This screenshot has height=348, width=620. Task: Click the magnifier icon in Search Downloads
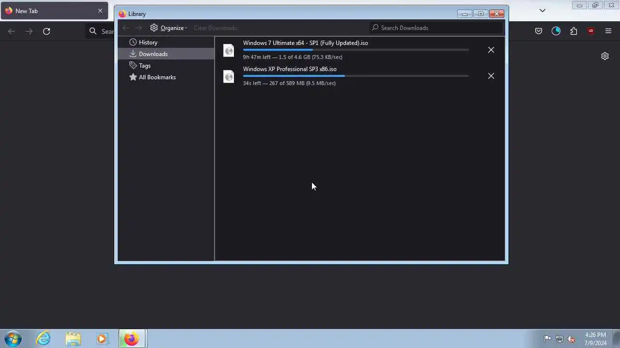[375, 28]
